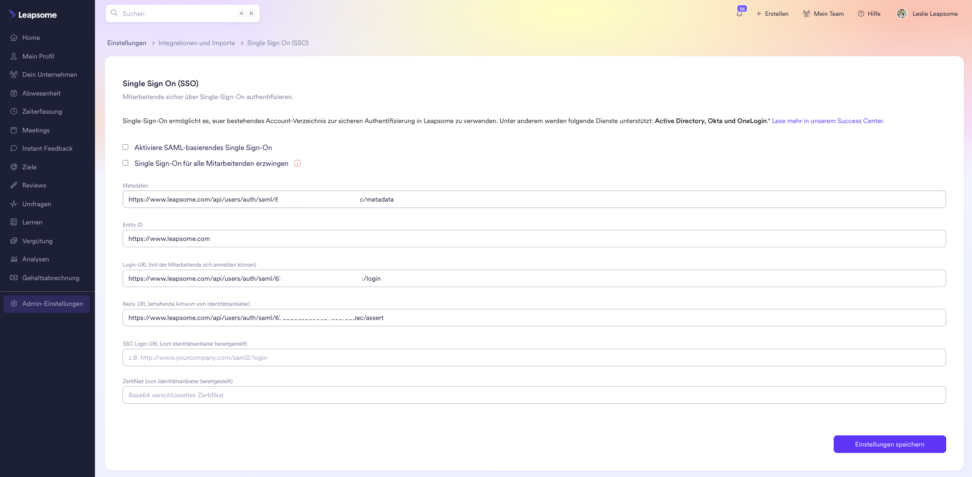Click the Hilfe question mark icon
972x477 pixels.
click(x=861, y=13)
